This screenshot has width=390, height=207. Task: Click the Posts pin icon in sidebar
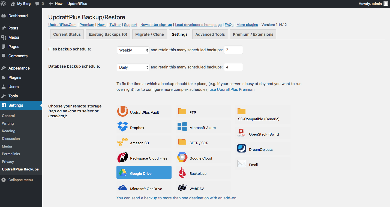coord(4,28)
